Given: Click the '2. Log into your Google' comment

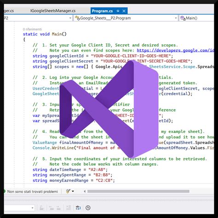Looking at the screenshot, I should [x=103, y=77].
